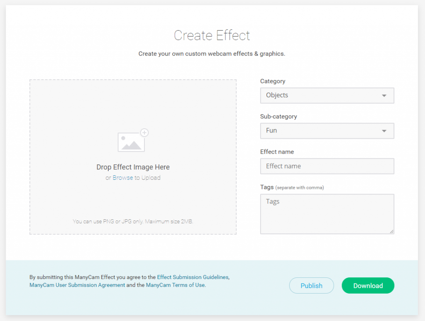Click the Browse link to upload

coord(122,177)
